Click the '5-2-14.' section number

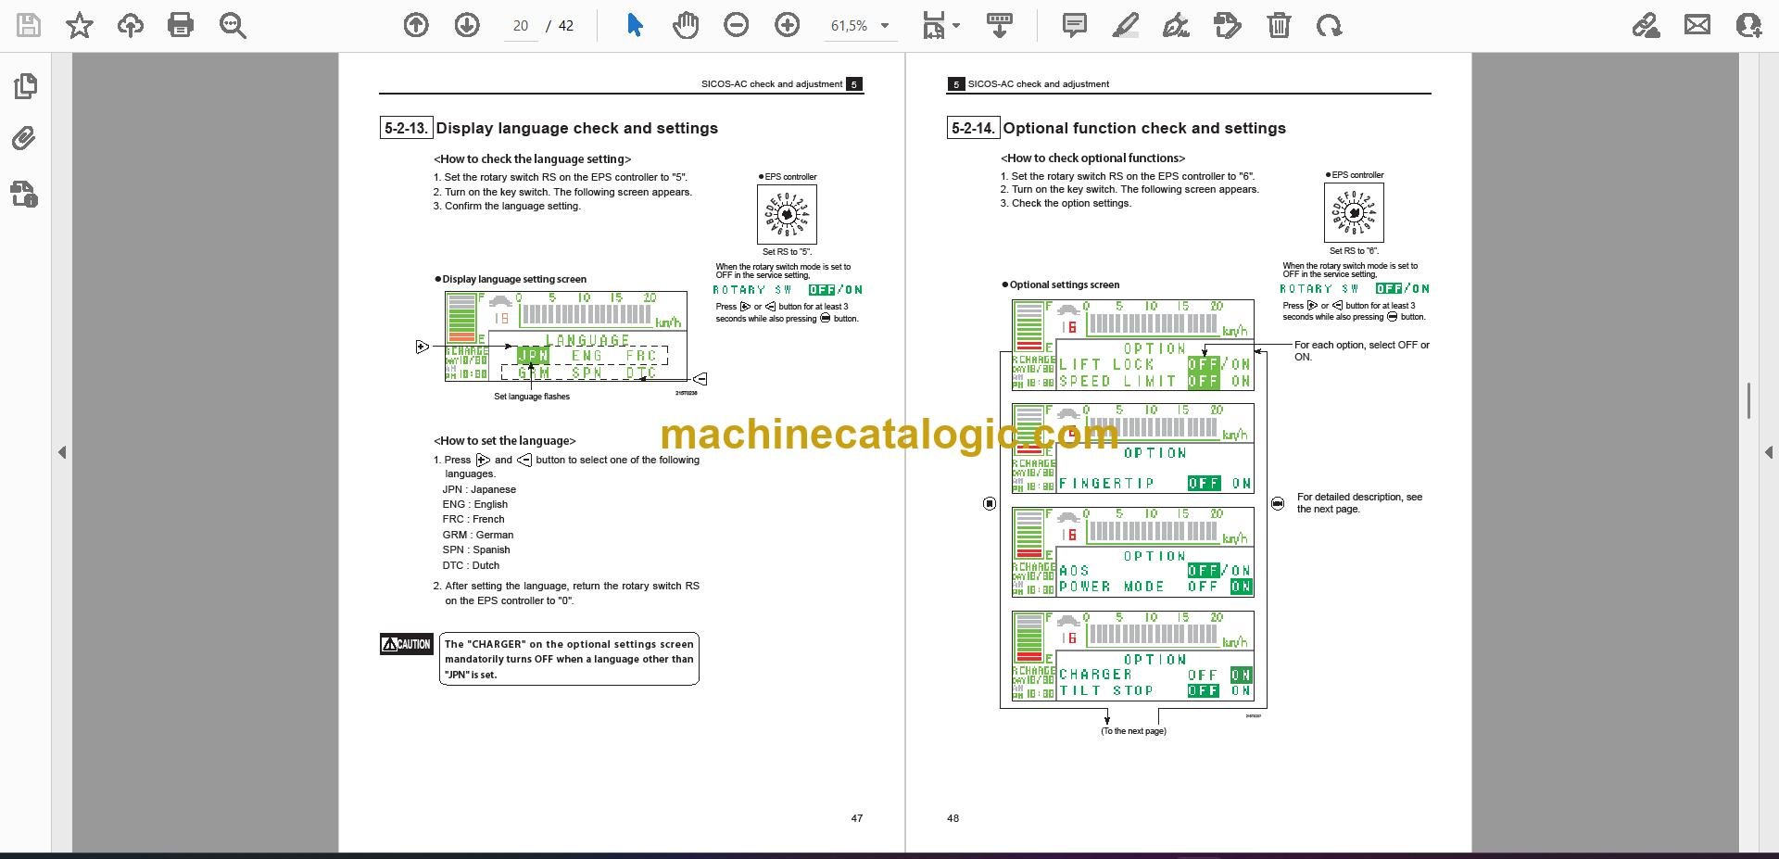(973, 128)
